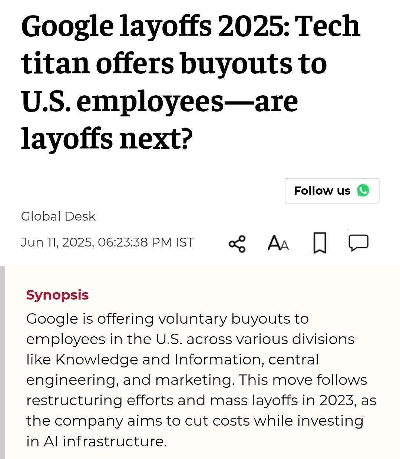Click 'titan offers buyouts to' in headline

click(x=174, y=63)
